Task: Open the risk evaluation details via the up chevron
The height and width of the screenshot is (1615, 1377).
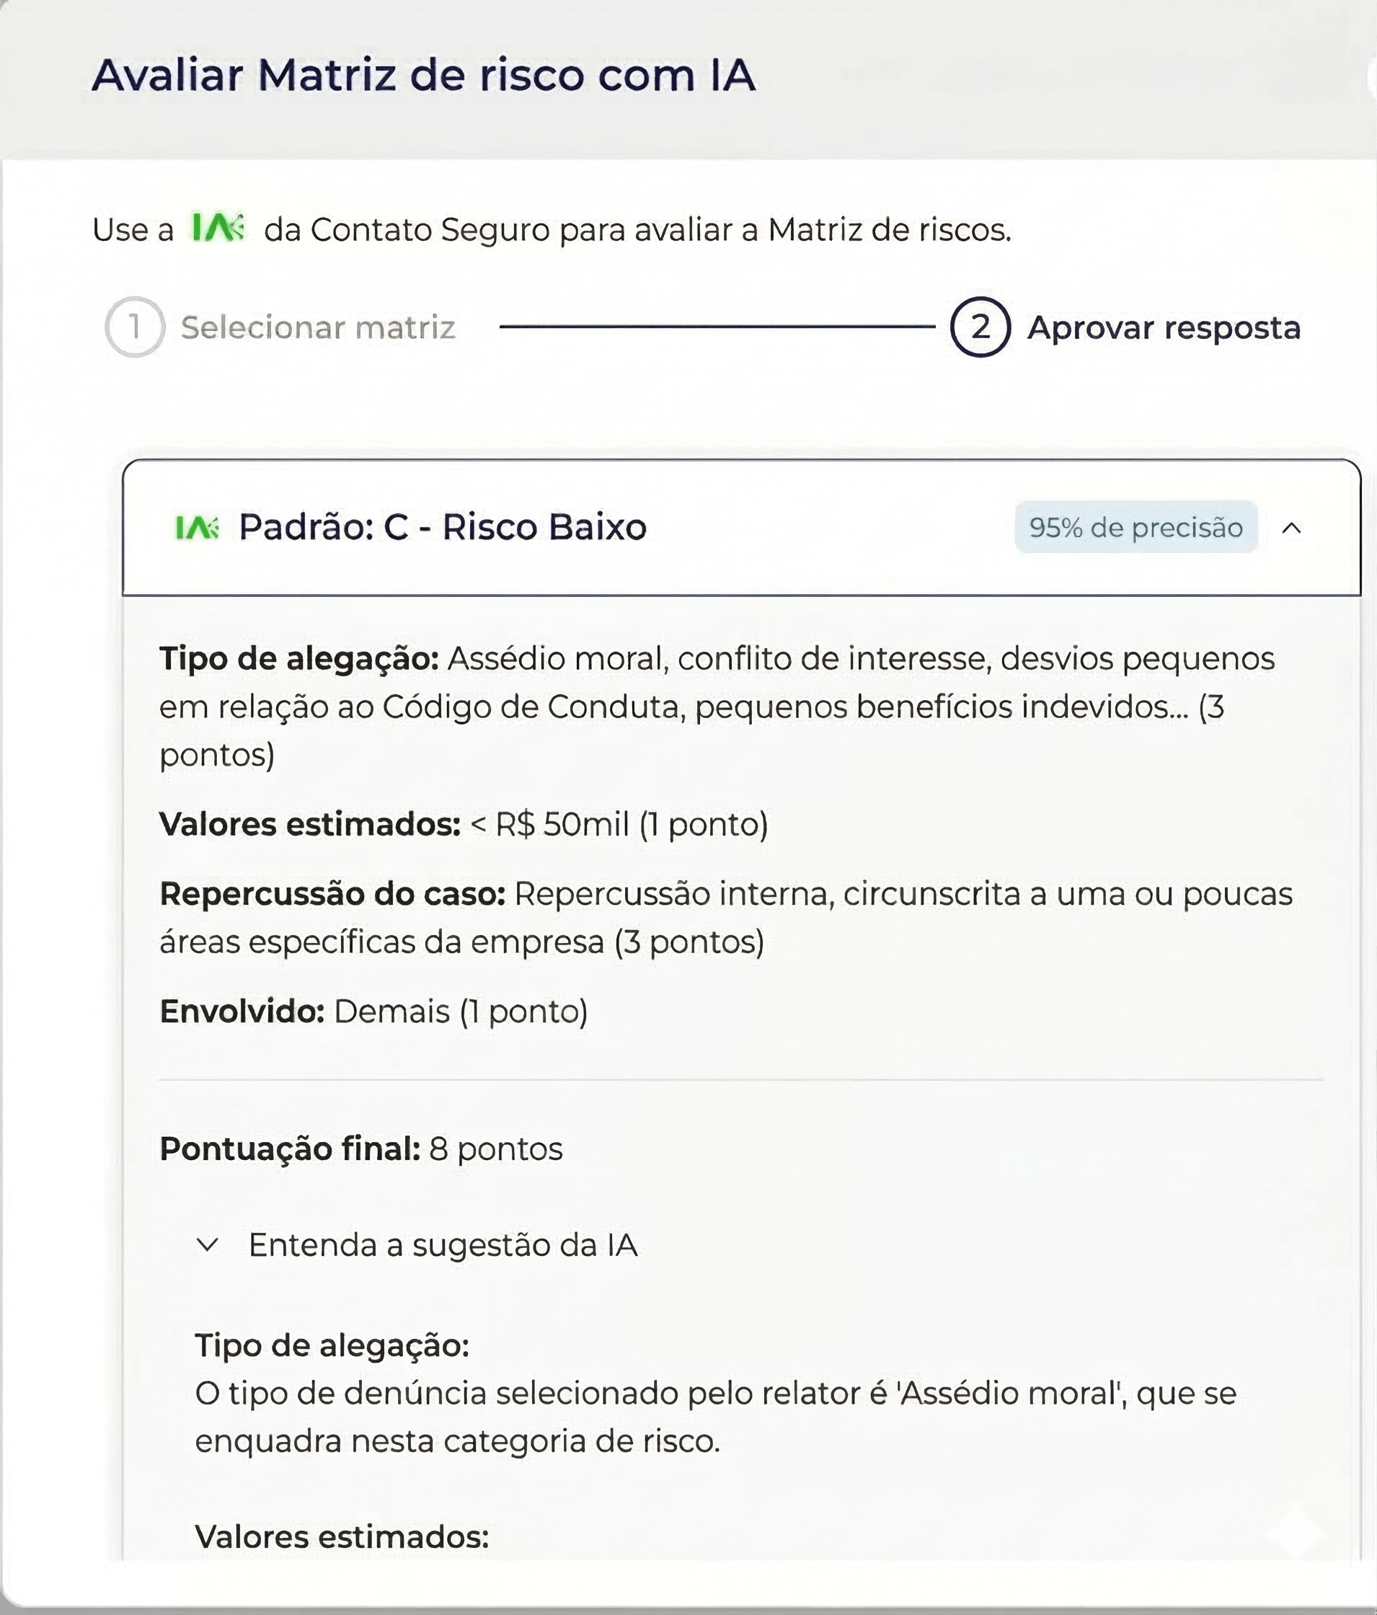Action: pos(1291,529)
